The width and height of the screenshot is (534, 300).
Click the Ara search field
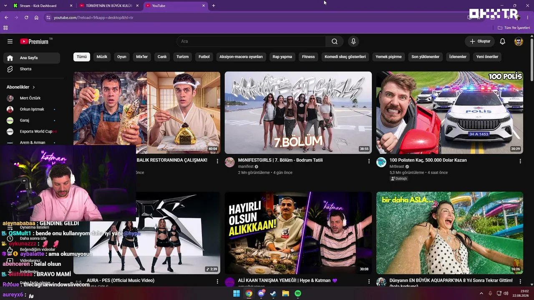pyautogui.click(x=252, y=41)
